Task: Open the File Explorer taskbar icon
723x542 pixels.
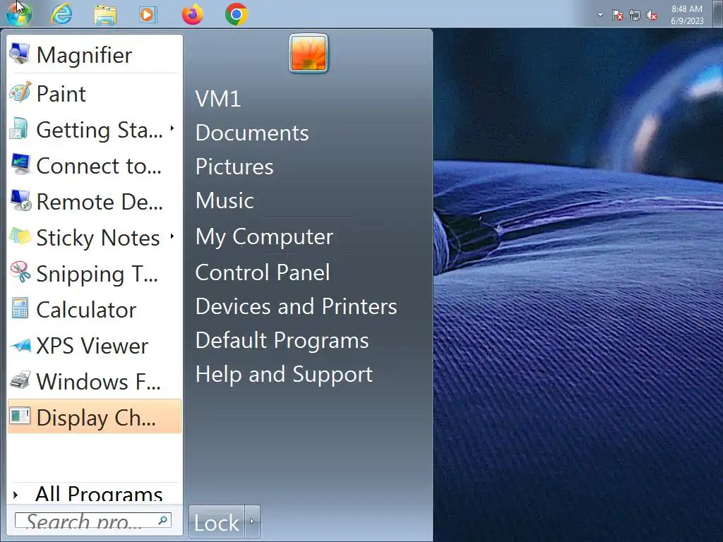Action: click(x=105, y=14)
